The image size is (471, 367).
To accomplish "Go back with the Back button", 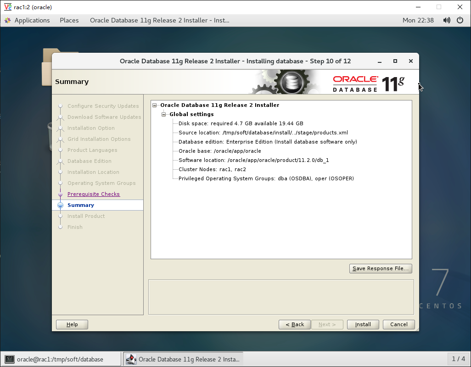I will coord(295,324).
